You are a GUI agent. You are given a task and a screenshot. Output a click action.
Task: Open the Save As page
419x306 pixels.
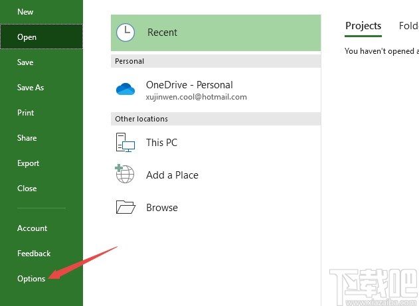coord(31,88)
